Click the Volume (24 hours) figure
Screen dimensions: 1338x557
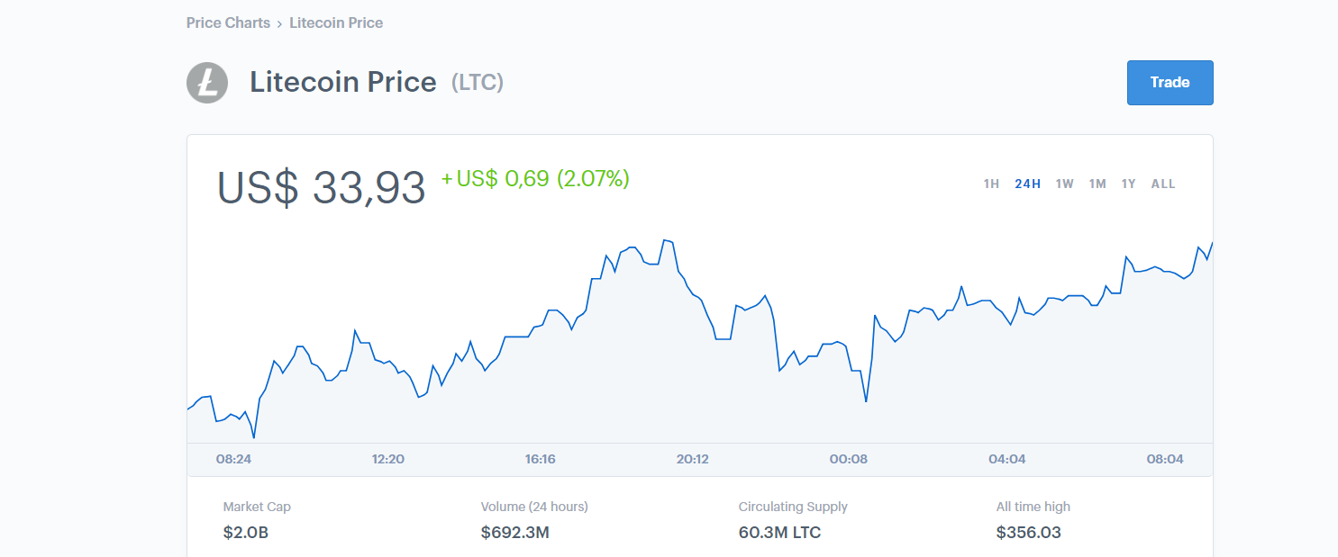point(515,533)
